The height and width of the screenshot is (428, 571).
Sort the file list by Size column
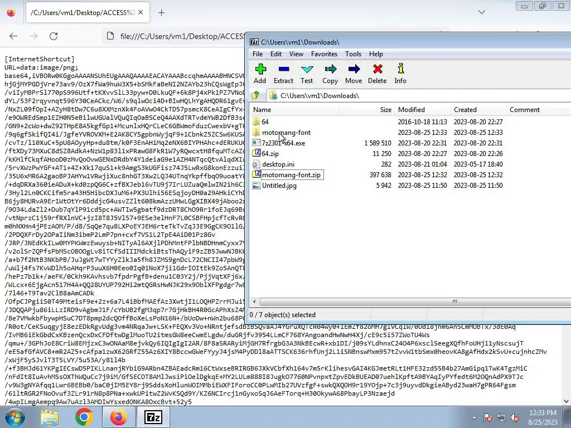367,110
